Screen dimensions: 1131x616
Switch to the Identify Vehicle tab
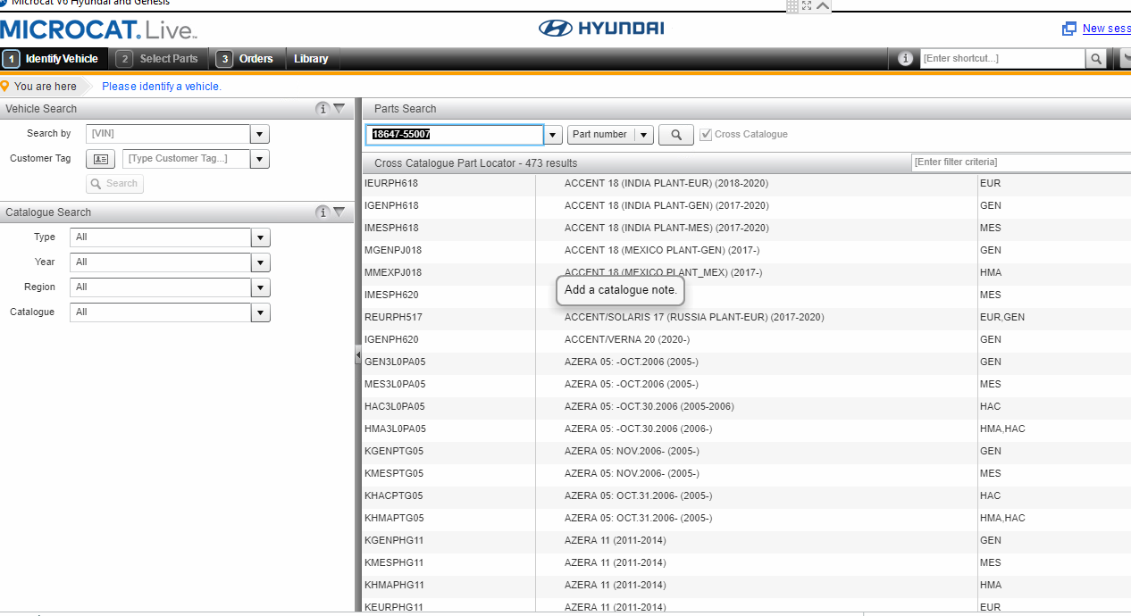point(54,59)
